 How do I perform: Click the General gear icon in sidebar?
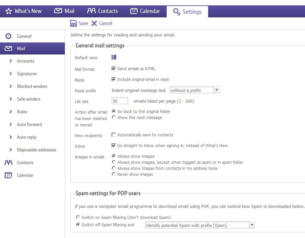point(8,36)
